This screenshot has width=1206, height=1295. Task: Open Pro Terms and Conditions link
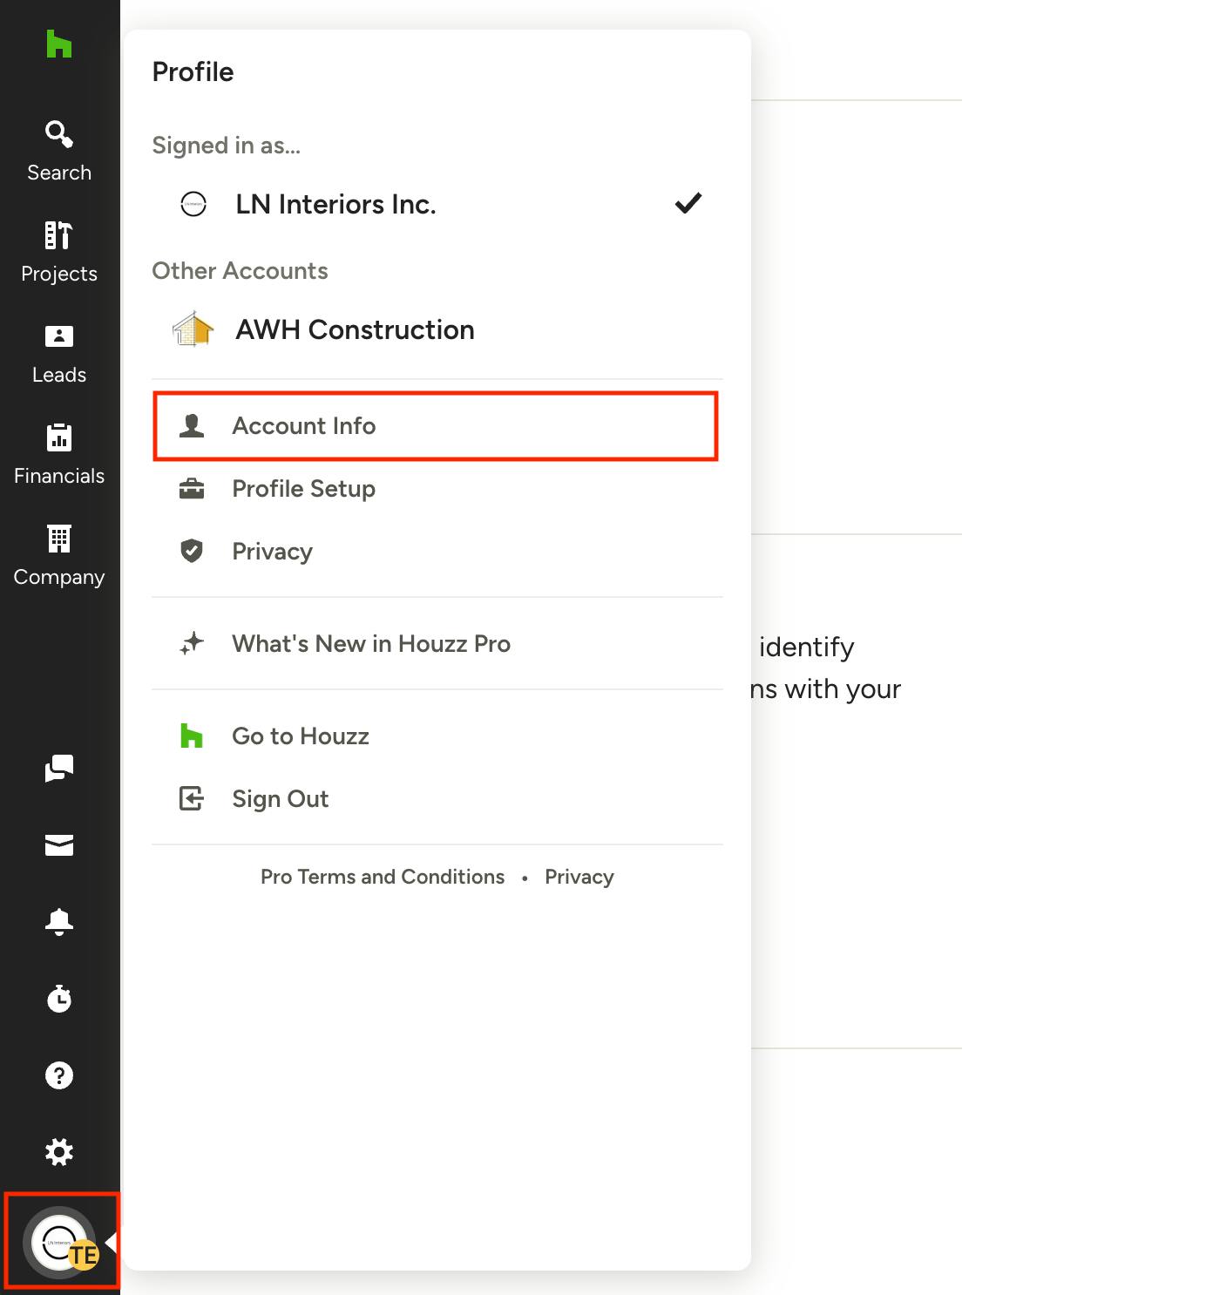coord(383,877)
